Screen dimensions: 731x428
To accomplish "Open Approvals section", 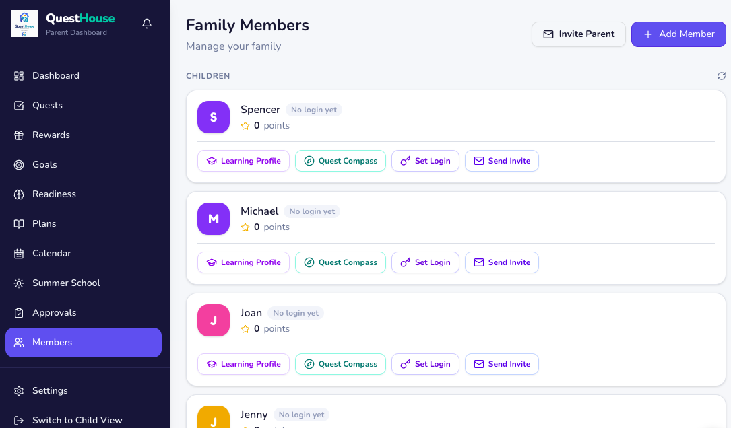I will tap(84, 312).
